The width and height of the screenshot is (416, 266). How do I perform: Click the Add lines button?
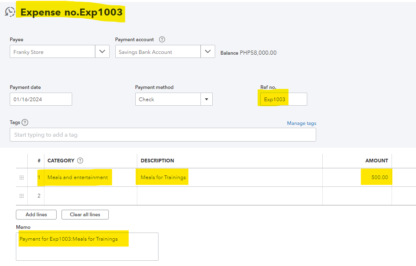36,215
